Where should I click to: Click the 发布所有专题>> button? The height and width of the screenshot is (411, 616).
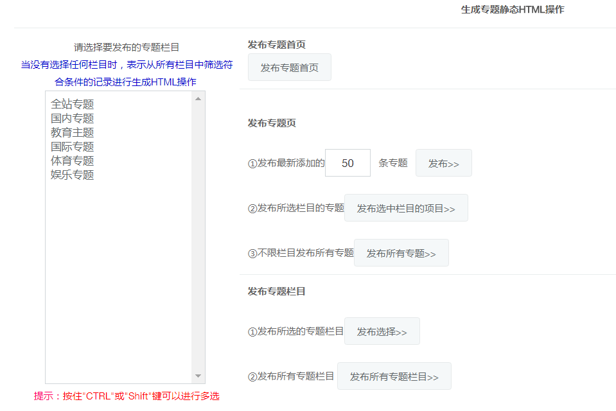click(401, 252)
